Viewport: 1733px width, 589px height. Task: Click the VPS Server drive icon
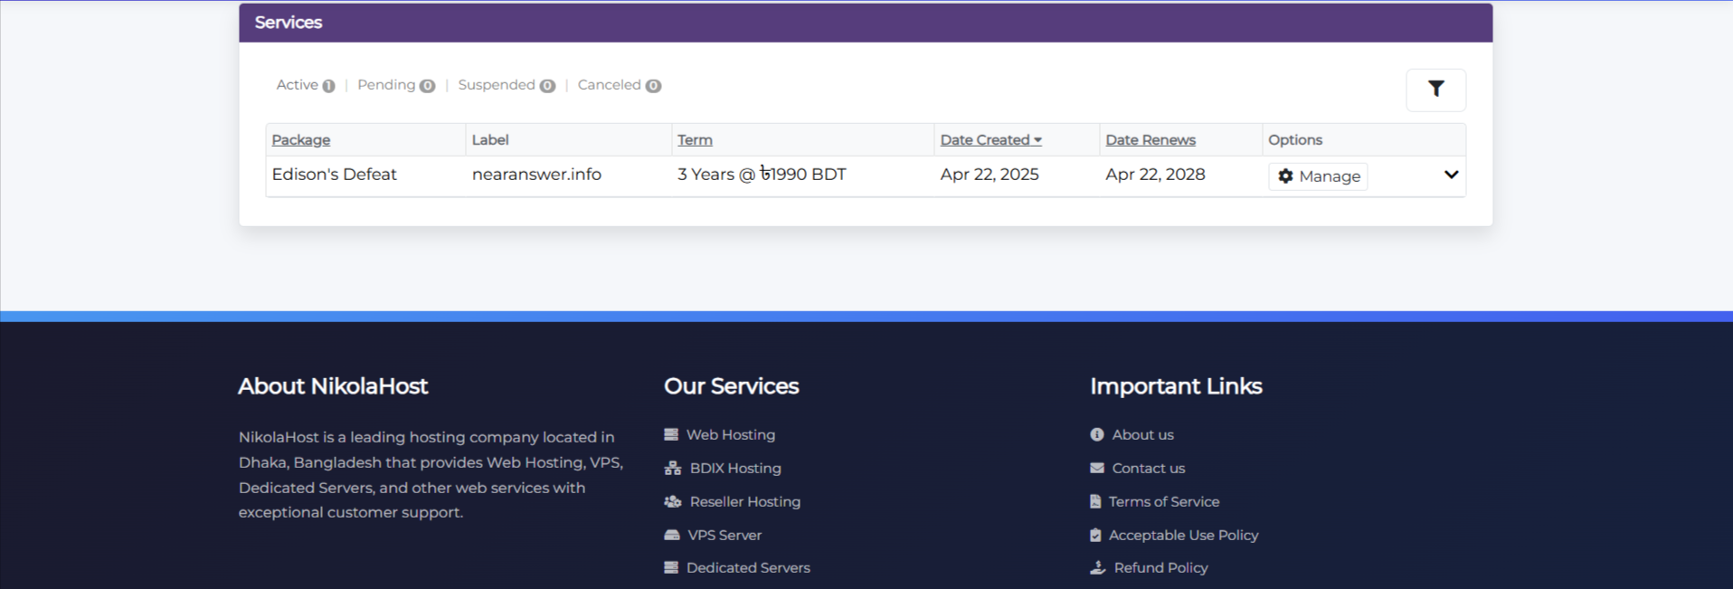coord(672,536)
